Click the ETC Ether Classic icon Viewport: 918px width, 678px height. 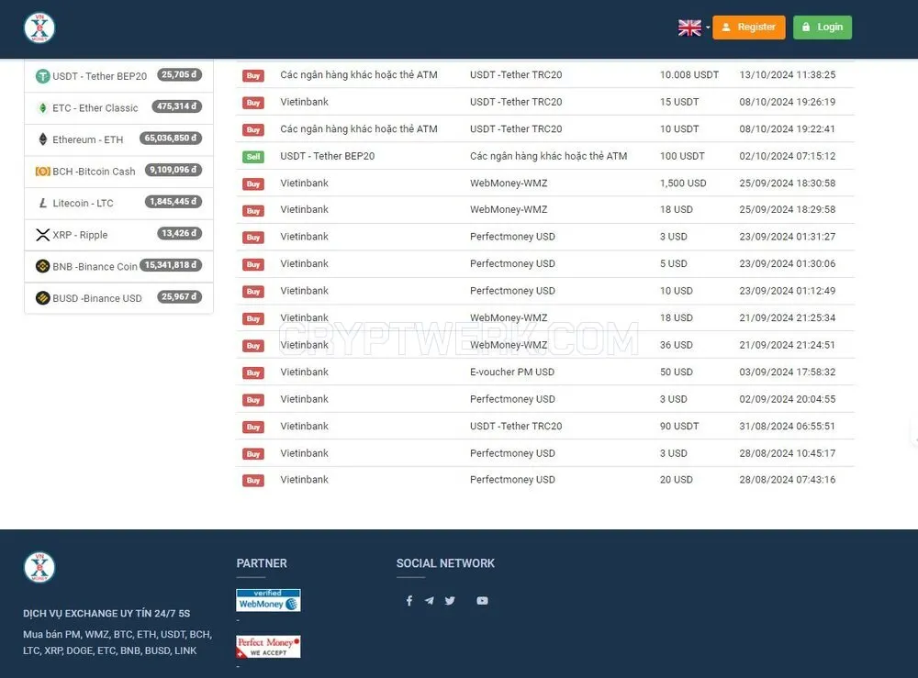pos(43,107)
